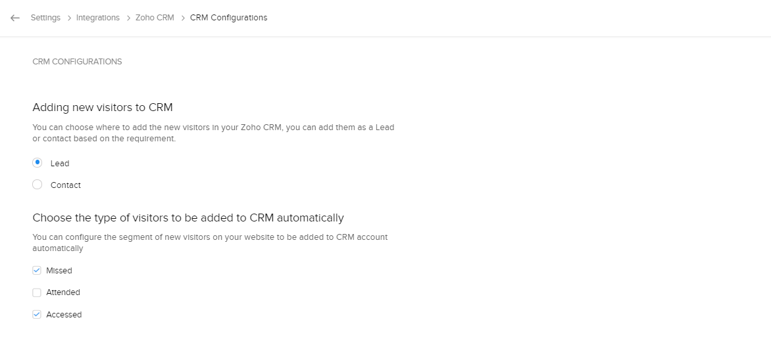The width and height of the screenshot is (771, 347).
Task: Click the CRM Configurations breadcrumb item
Action: 228,18
